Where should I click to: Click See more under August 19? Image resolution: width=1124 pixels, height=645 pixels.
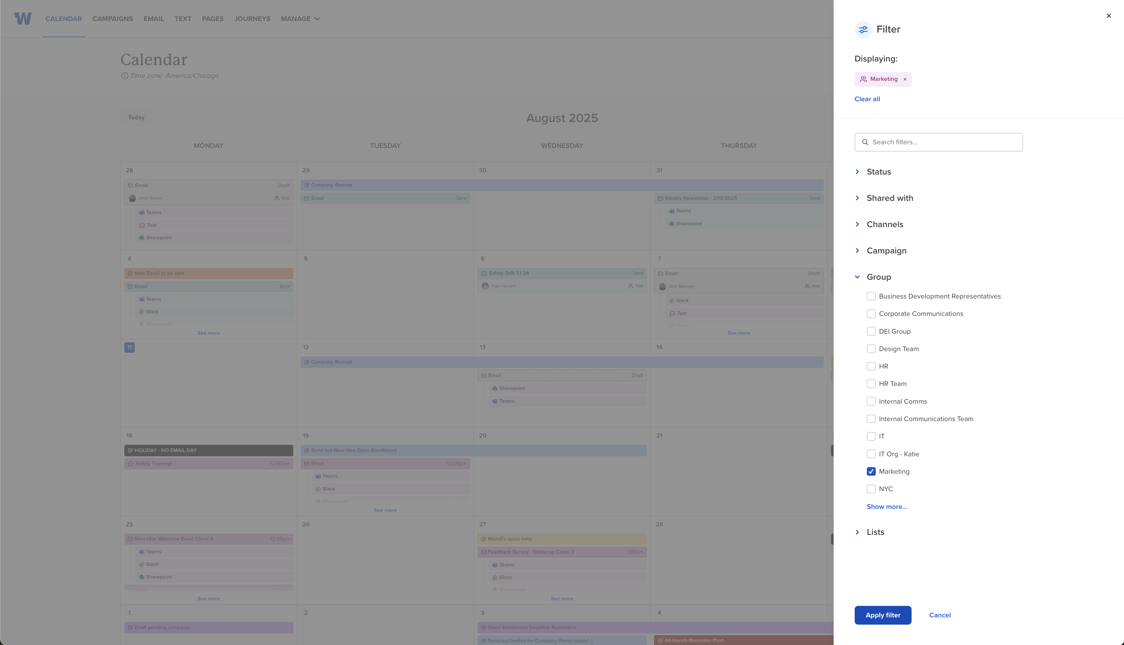point(385,510)
